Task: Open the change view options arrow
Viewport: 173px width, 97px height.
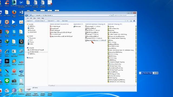Action: (128, 21)
